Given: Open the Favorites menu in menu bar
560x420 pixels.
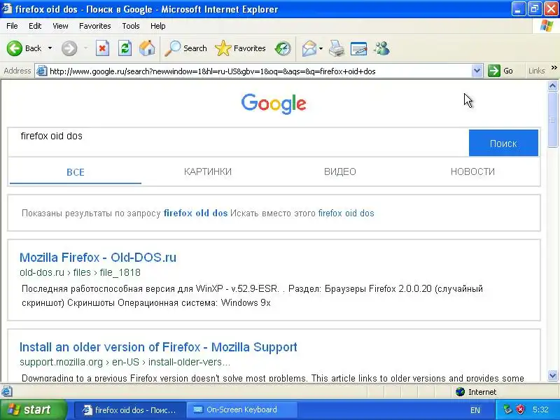Looking at the screenshot, I should 95,26.
